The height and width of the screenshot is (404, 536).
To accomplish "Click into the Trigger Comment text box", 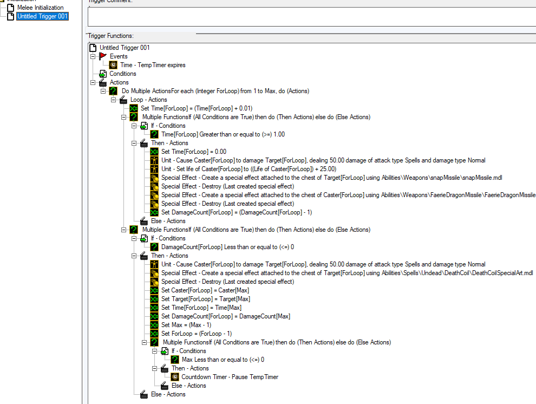I will point(312,16).
